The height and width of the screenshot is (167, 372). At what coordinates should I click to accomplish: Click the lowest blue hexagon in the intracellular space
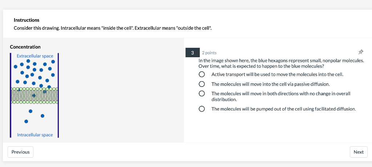[x=26, y=121]
